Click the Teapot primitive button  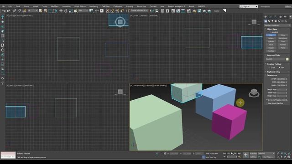(271, 48)
